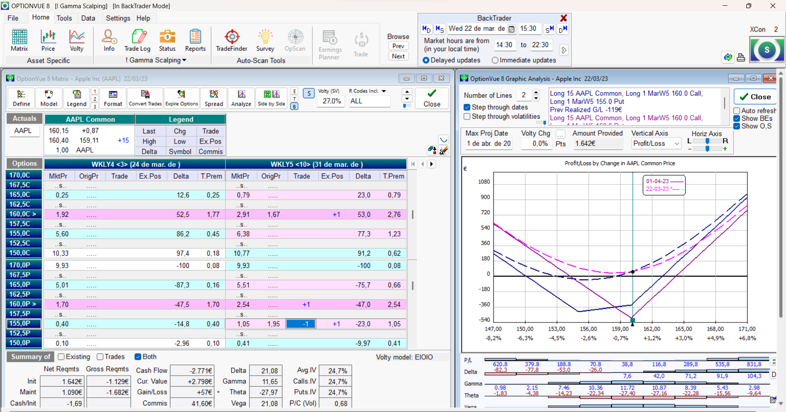Screen dimensions: 786x412
Task: Click Convert Trades in Matrix toolbar
Action: pos(145,99)
